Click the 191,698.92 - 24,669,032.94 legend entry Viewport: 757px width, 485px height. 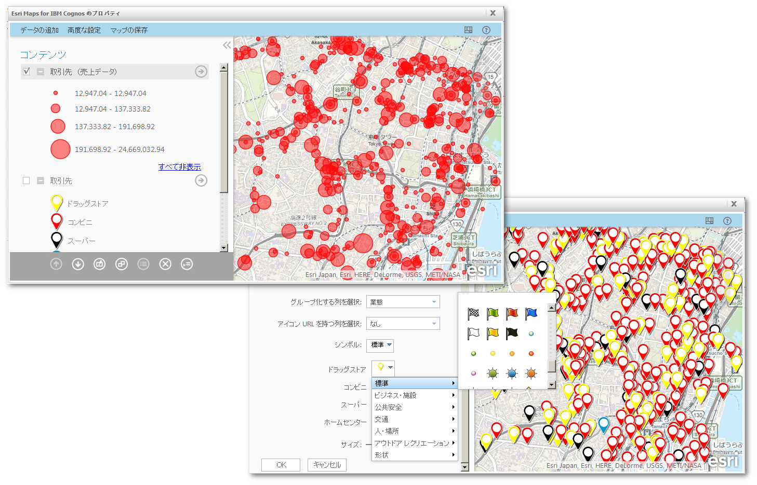[119, 149]
